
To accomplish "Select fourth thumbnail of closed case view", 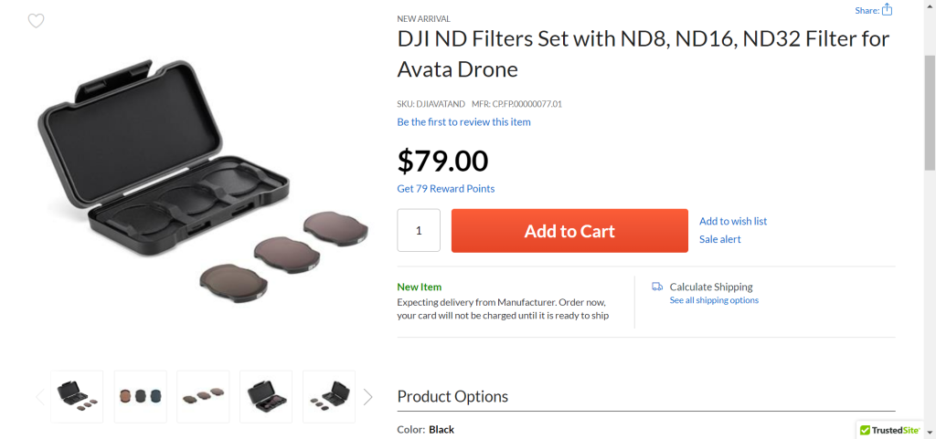I will point(266,396).
